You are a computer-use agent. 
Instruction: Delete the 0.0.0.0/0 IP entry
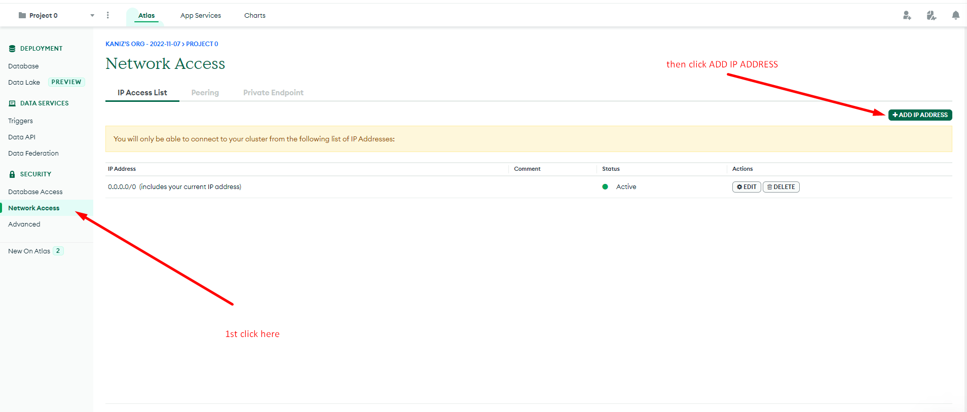(x=780, y=187)
